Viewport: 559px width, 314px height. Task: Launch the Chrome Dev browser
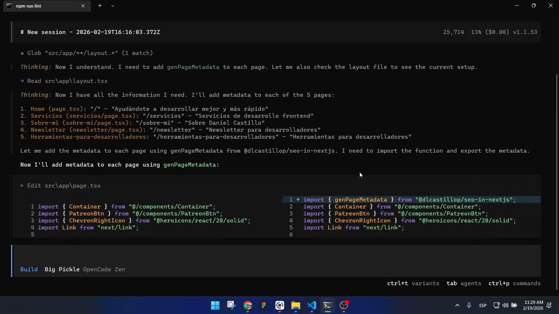pos(248,306)
